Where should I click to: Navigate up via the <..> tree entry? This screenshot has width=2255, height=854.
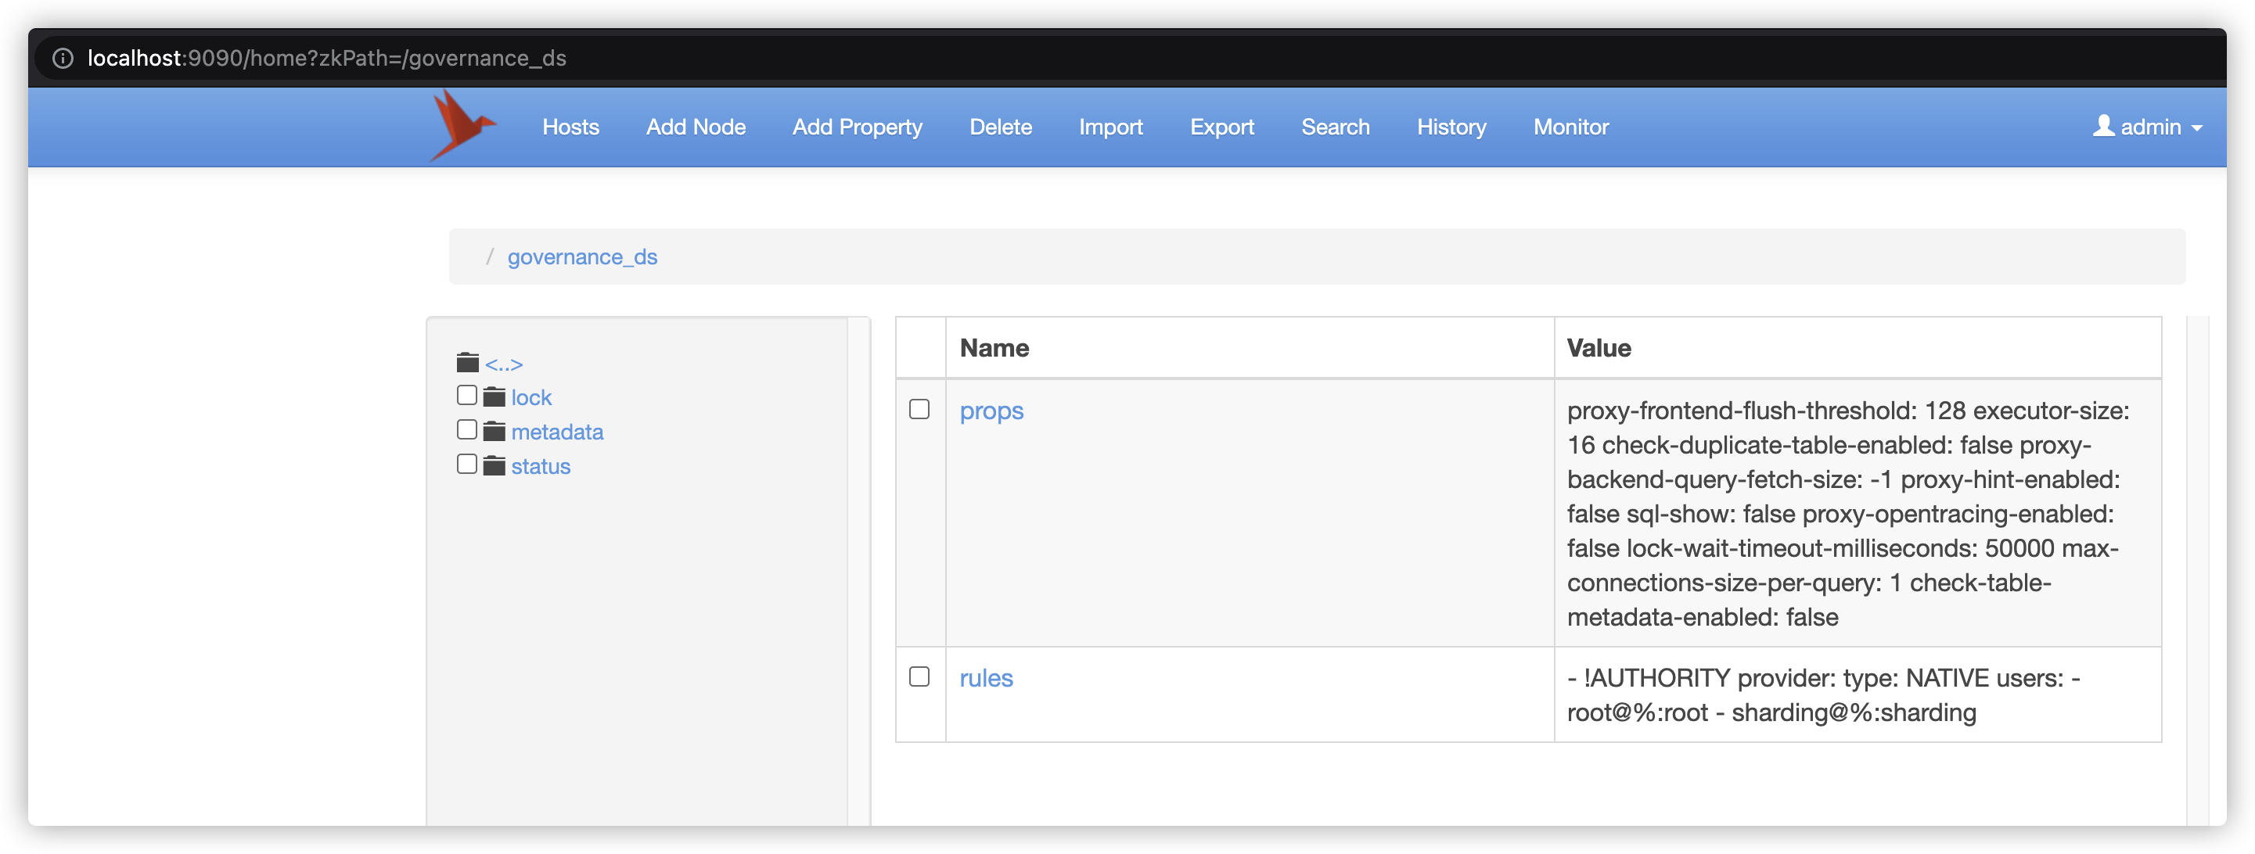504,364
